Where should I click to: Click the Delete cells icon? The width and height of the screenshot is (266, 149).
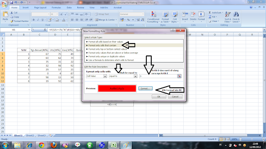(x=193, y=14)
